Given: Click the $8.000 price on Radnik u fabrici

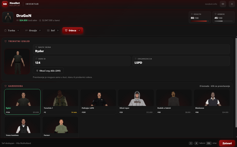Looking at the screenshot, I should click(x=188, y=112).
